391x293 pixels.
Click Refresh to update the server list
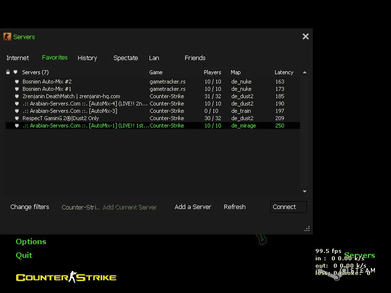tap(235, 207)
